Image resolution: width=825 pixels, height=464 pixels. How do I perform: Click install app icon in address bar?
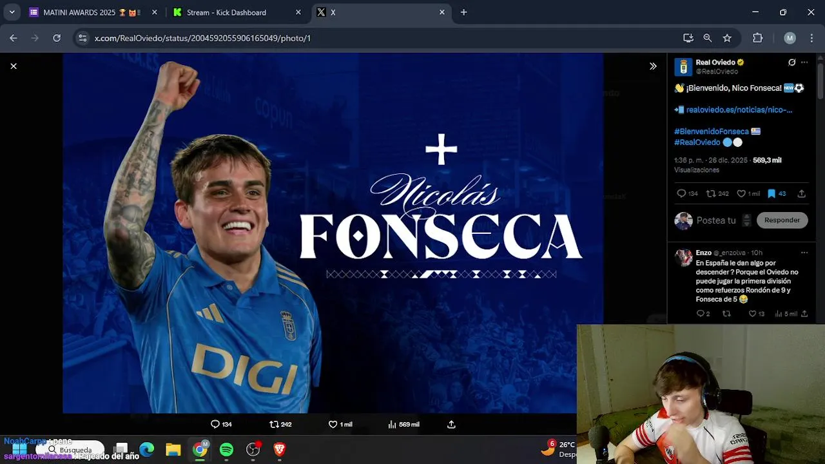click(688, 38)
